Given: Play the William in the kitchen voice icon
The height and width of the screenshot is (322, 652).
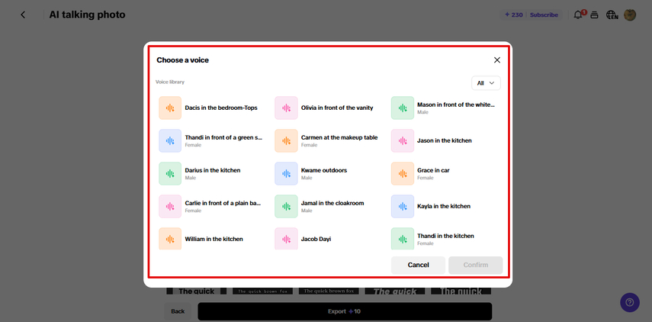Looking at the screenshot, I should 170,239.
